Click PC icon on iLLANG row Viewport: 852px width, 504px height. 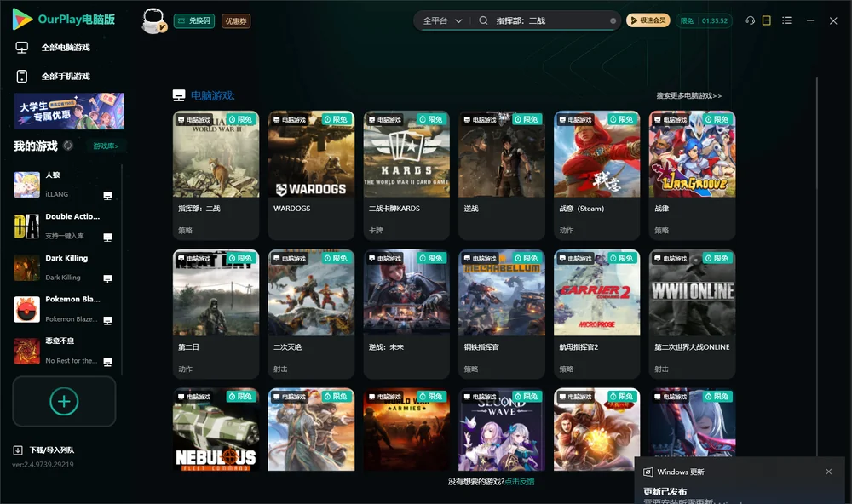pos(107,196)
